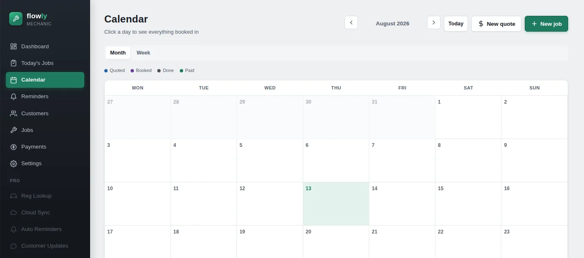Click the Jobs wrench icon
This screenshot has width=584, height=258.
(13, 130)
